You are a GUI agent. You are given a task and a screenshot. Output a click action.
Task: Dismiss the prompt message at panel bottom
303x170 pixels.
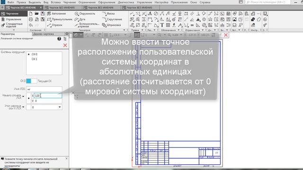(x=66, y=159)
